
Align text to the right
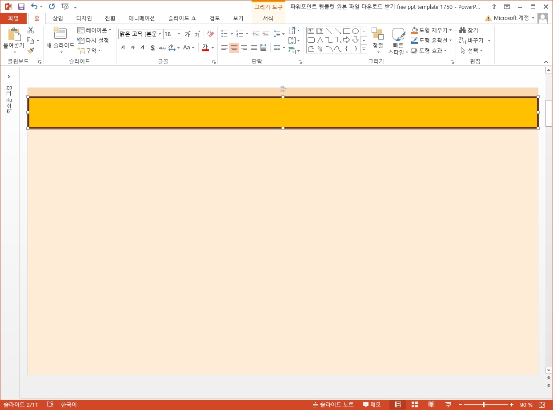pos(244,48)
